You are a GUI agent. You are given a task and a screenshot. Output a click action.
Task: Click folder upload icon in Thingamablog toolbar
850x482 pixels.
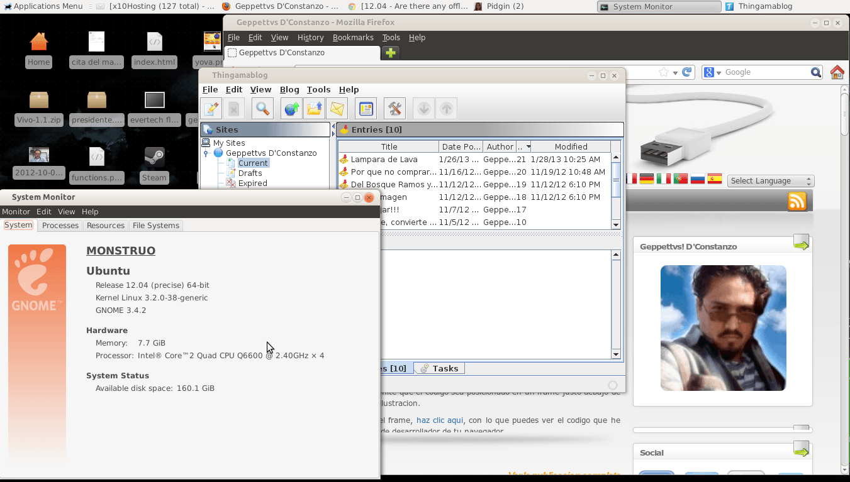point(314,109)
